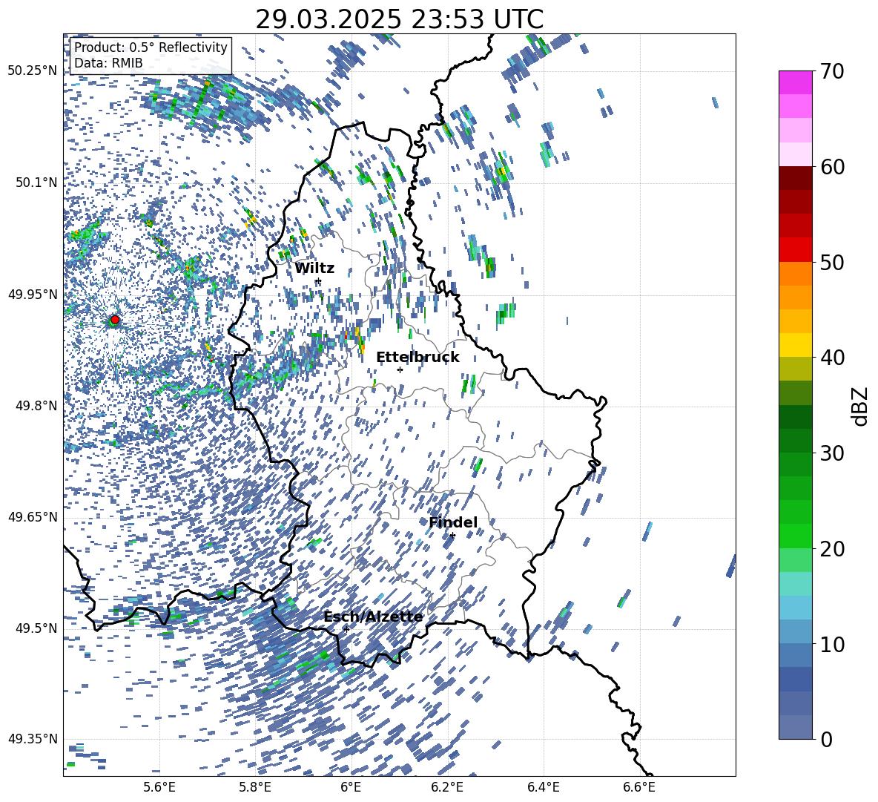
Task: Click the title 29.03.2025 23:53 UTC
Action: [399, 19]
